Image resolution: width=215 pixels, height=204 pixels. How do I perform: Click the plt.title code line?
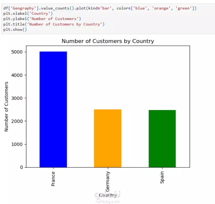click(x=54, y=24)
